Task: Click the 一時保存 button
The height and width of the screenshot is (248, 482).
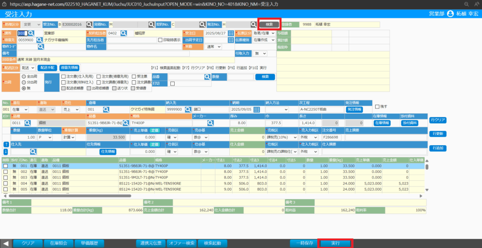Action: (x=305, y=243)
